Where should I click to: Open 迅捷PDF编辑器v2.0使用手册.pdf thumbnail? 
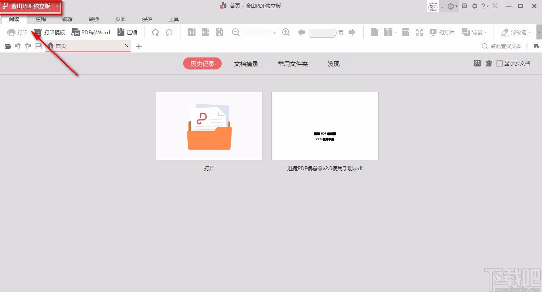[325, 126]
